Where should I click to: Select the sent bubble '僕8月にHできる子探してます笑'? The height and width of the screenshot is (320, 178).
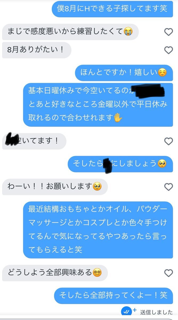(112, 9)
